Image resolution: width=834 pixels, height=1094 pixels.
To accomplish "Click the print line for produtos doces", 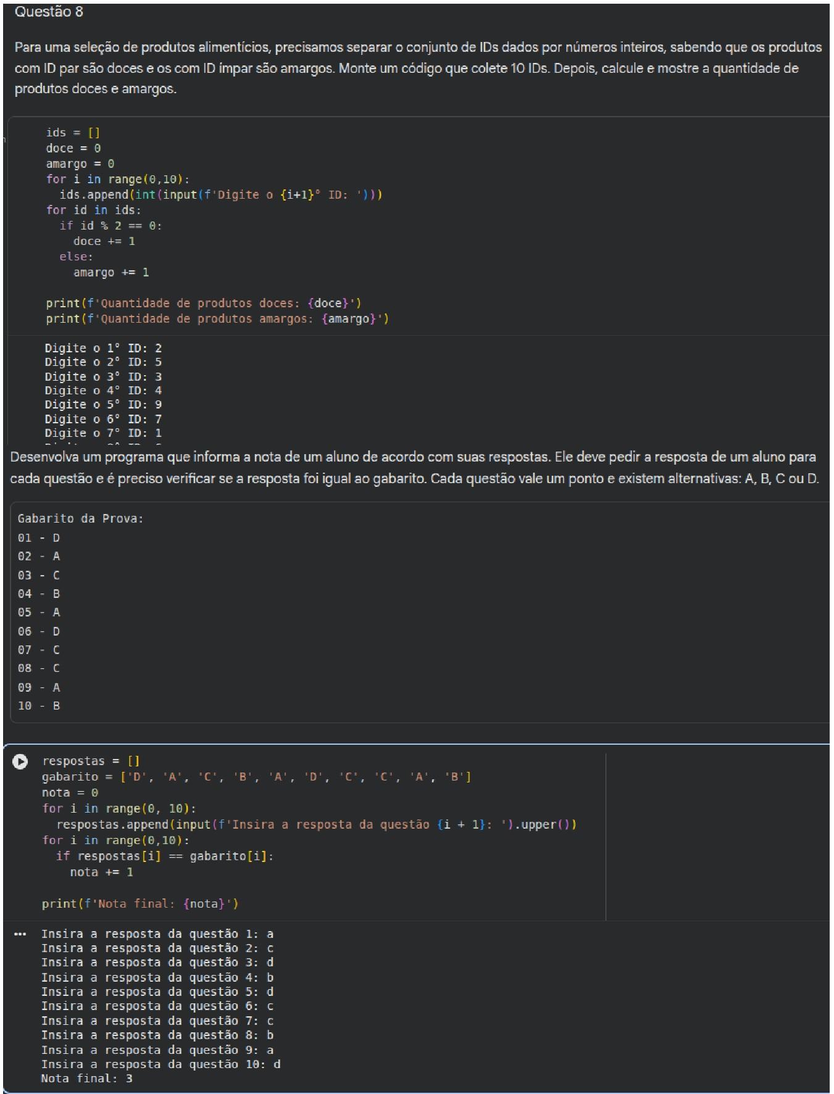I will click(x=204, y=303).
